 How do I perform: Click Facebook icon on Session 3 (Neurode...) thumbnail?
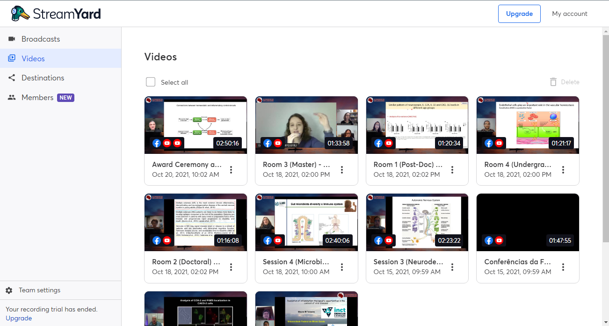[x=378, y=240]
